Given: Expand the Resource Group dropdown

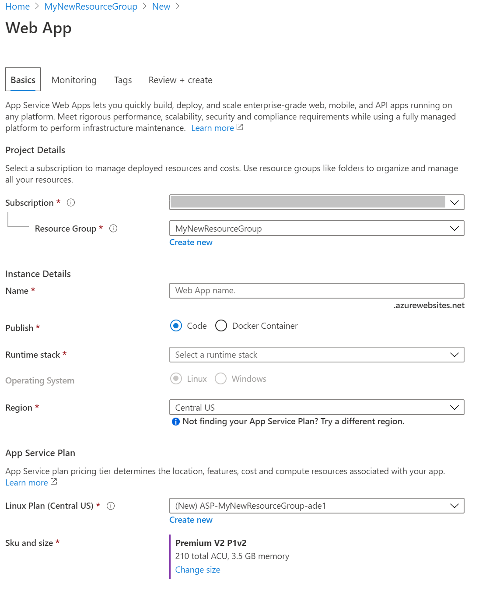Looking at the screenshot, I should 454,228.
